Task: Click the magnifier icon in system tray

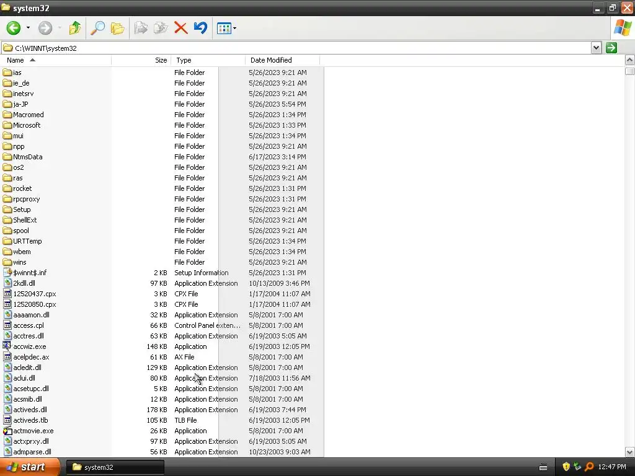Action: tap(589, 467)
